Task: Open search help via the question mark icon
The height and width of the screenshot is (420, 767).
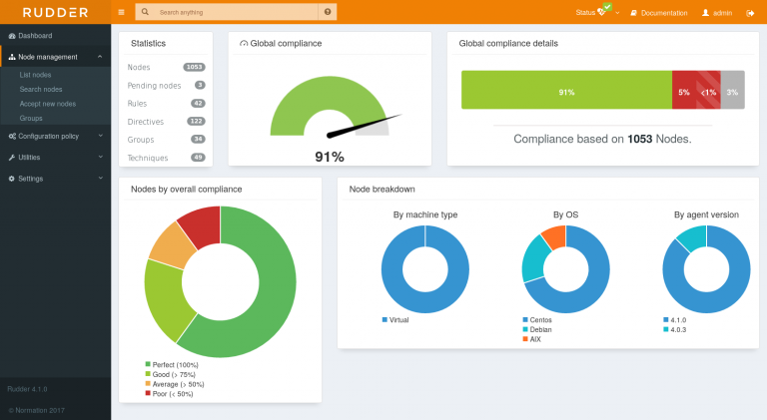Action: [327, 12]
